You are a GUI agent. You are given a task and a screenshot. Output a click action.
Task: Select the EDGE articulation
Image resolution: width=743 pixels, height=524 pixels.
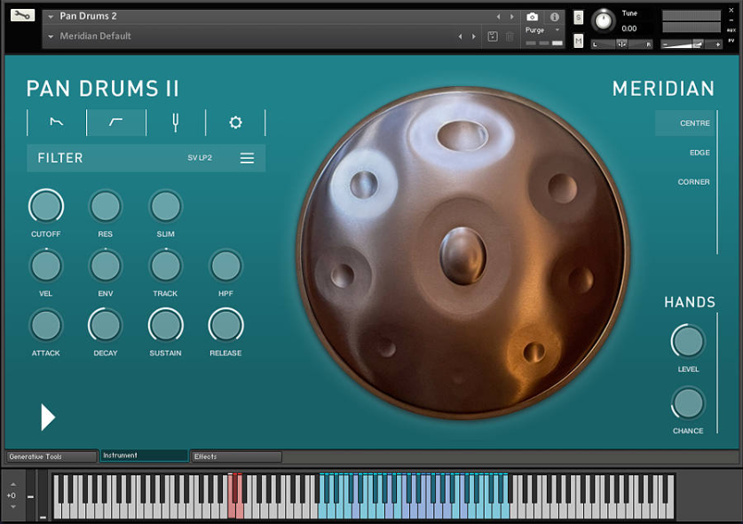tap(700, 153)
